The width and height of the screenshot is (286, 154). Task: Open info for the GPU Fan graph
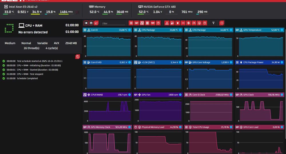[x=180, y=95]
